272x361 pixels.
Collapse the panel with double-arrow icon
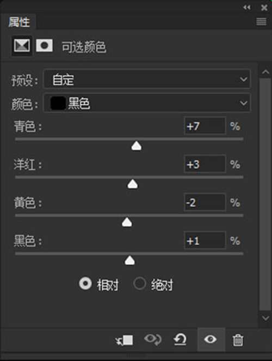tap(247, 8)
